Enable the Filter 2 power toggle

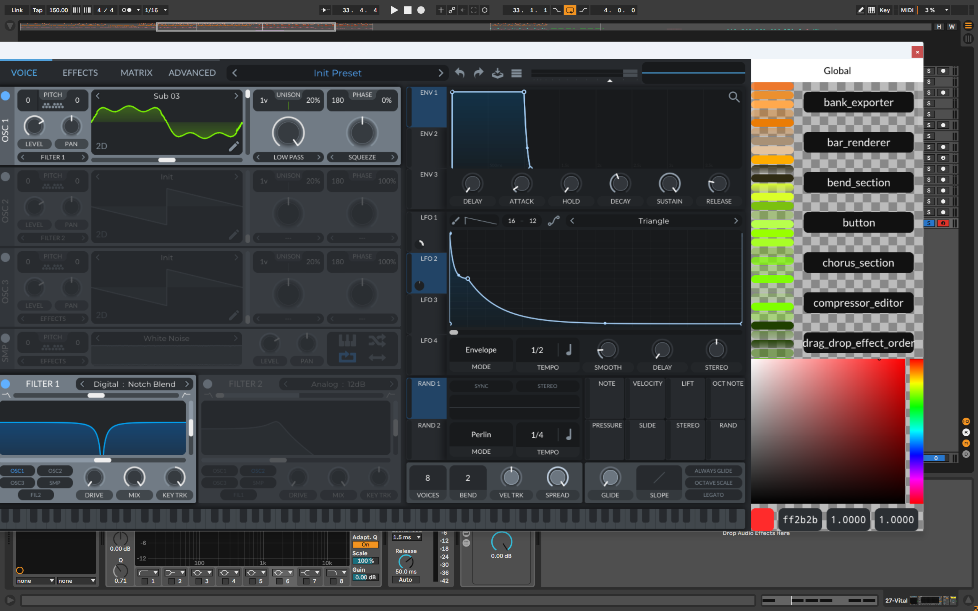208,384
